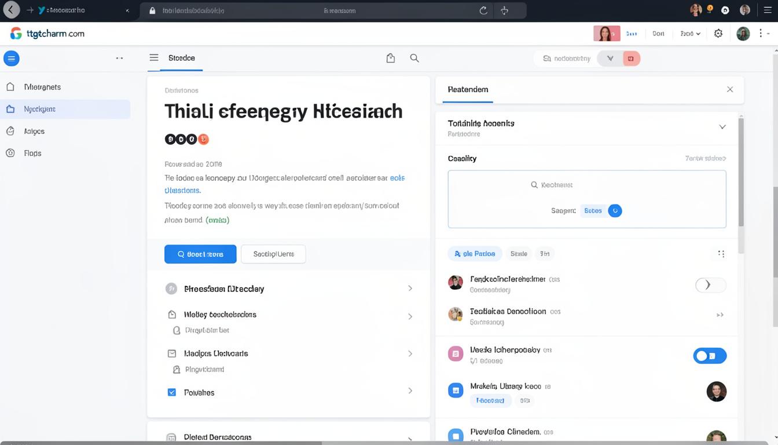Select Flops in the left sidebar
The height and width of the screenshot is (445, 778).
tap(32, 154)
